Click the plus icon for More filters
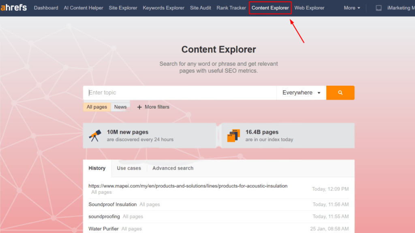Screen dimensions: 415x233 (139, 107)
